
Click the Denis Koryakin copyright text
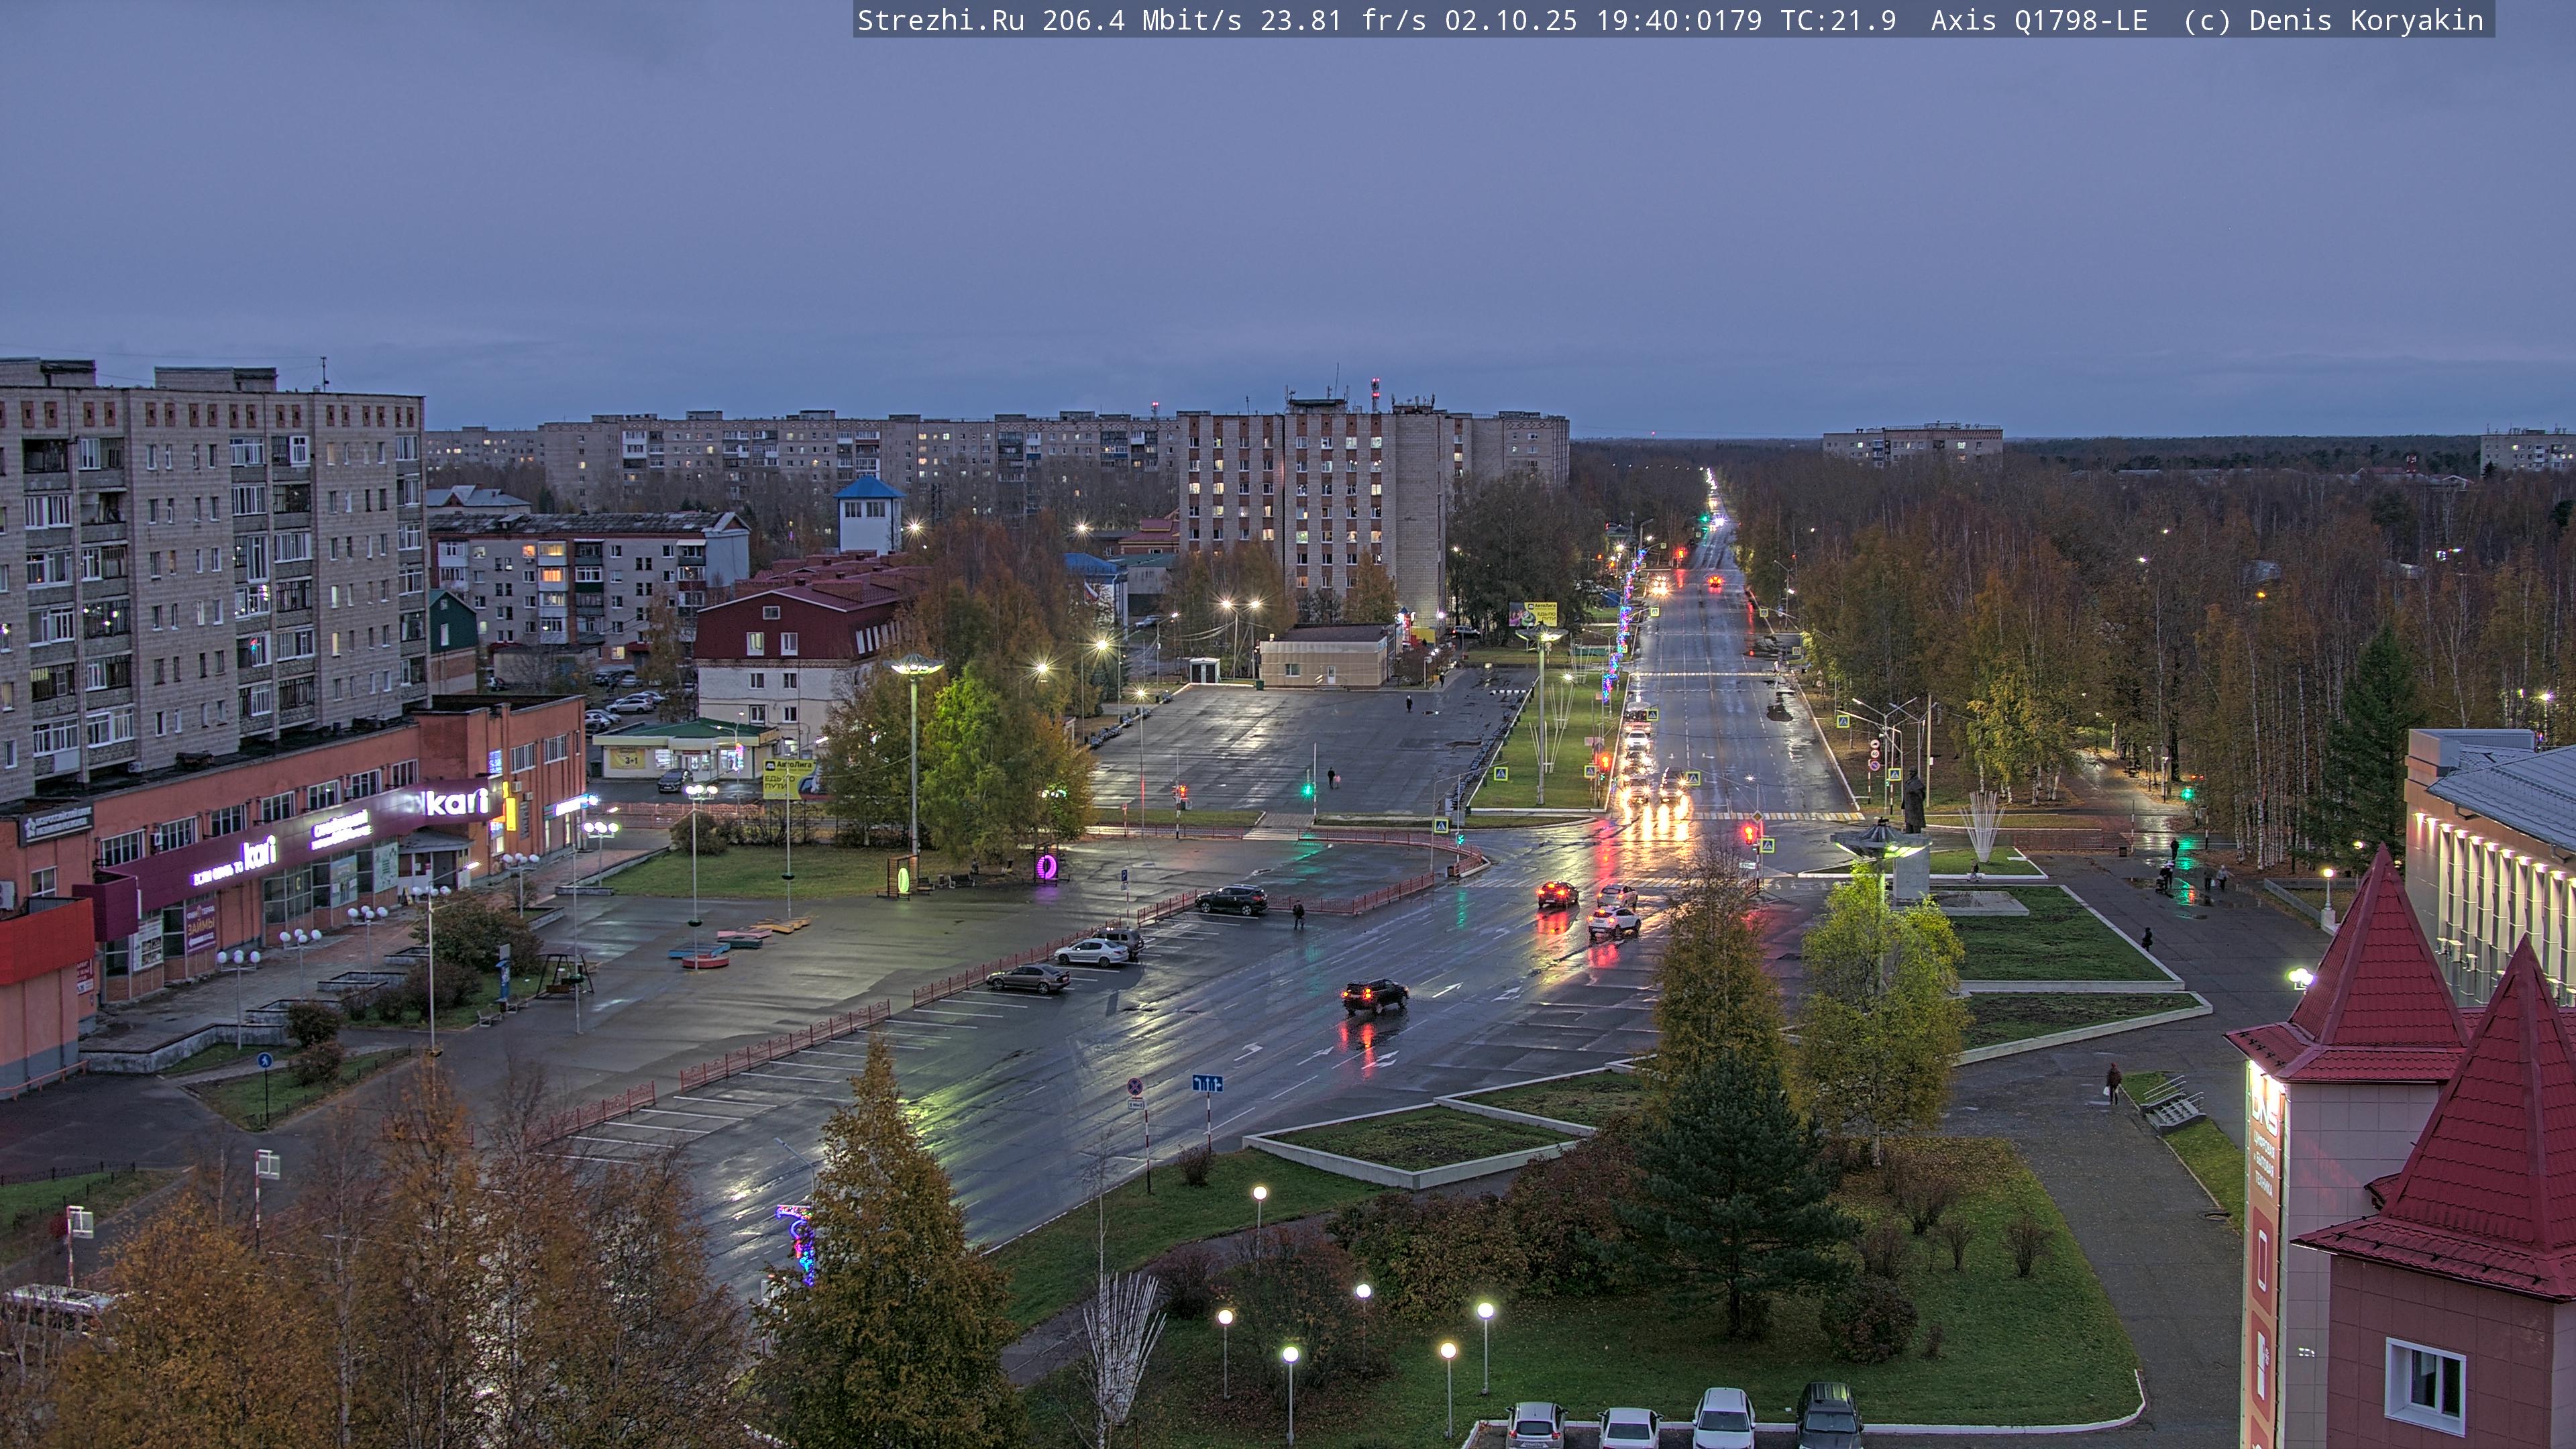(x=2365, y=20)
